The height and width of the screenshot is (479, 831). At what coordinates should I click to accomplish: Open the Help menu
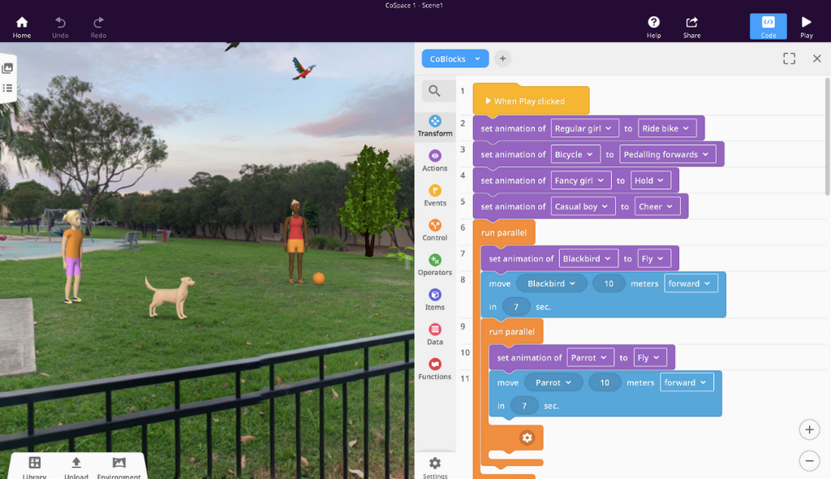coord(653,27)
